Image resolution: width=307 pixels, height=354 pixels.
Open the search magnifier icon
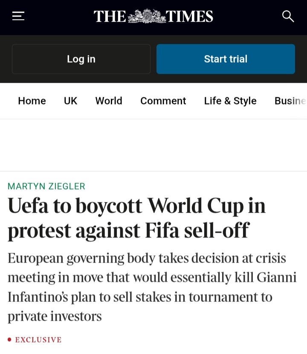tap(288, 16)
